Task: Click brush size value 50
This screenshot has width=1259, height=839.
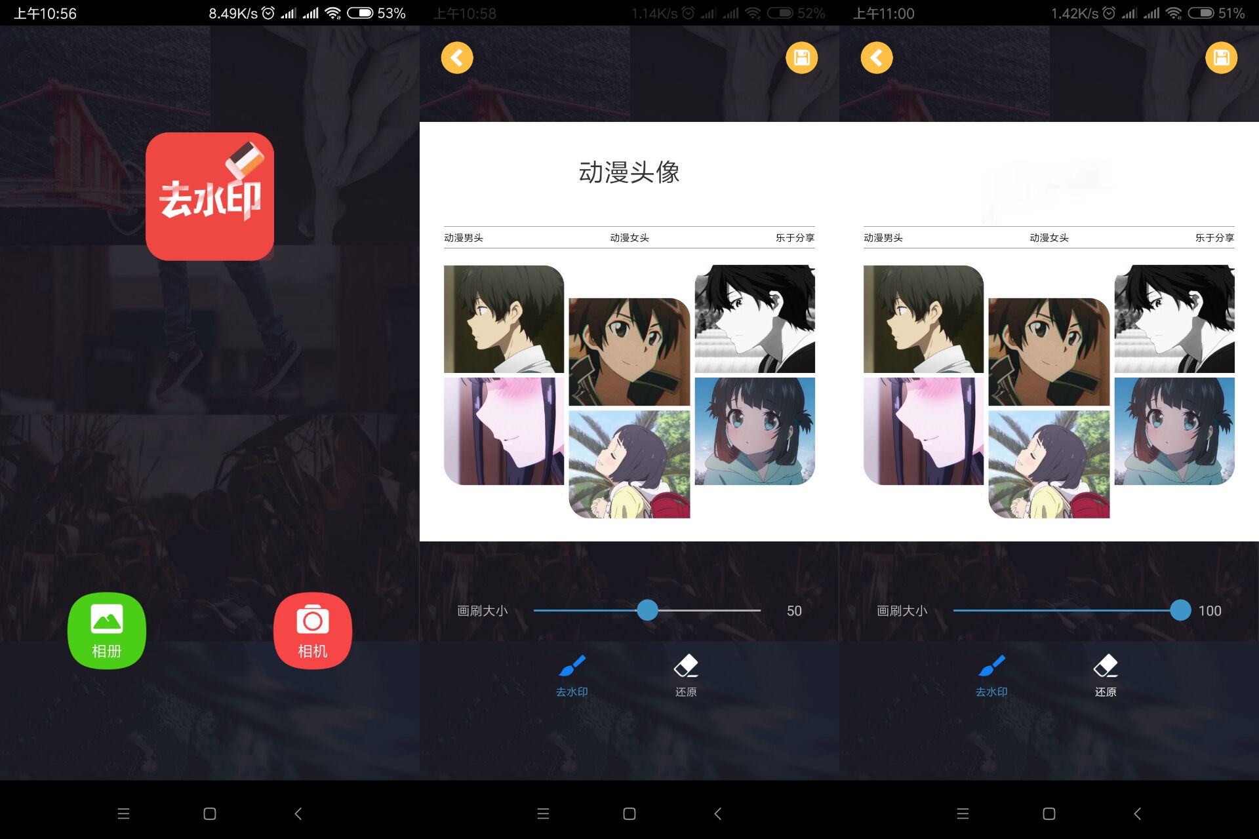Action: click(x=794, y=611)
